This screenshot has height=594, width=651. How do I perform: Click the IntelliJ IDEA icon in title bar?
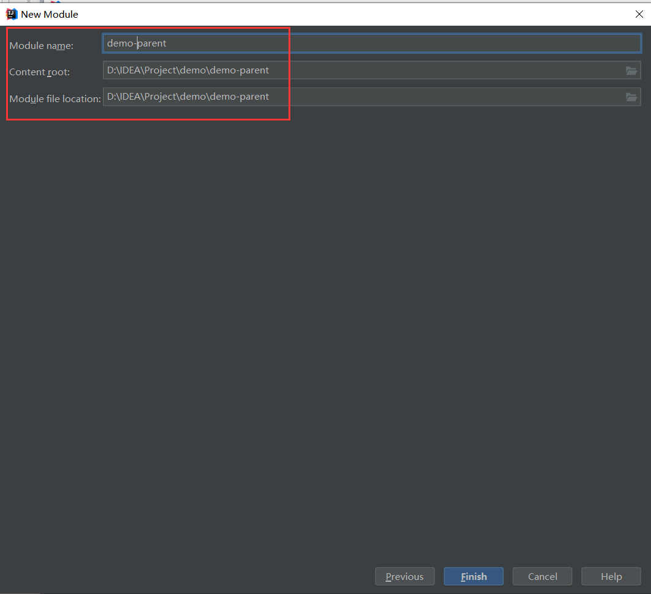pyautogui.click(x=12, y=14)
